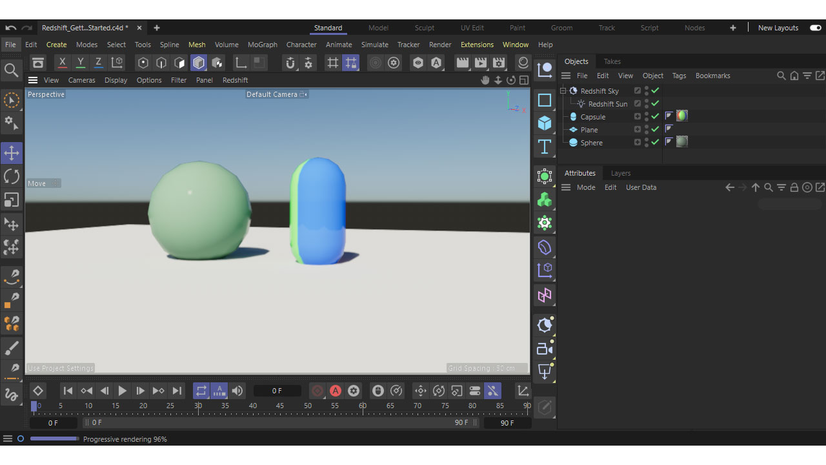This screenshot has width=826, height=465.
Task: Select the Live Selection tool
Action: tap(12, 100)
